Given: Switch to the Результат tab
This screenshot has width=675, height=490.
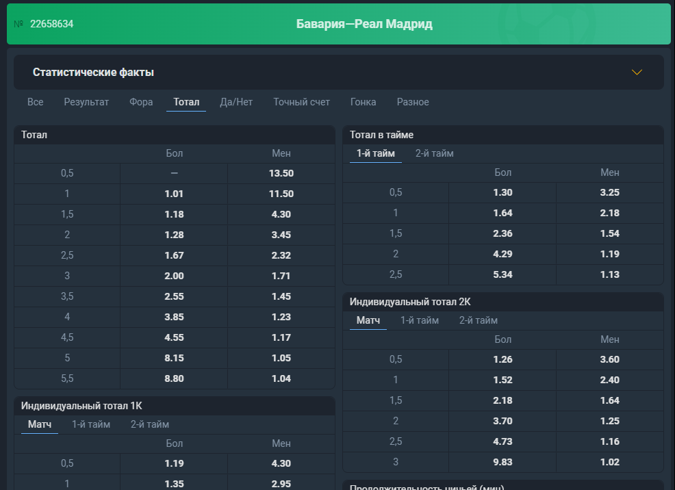Looking at the screenshot, I should pyautogui.click(x=86, y=102).
